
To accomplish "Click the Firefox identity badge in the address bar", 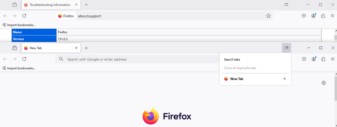I will 66,16.
